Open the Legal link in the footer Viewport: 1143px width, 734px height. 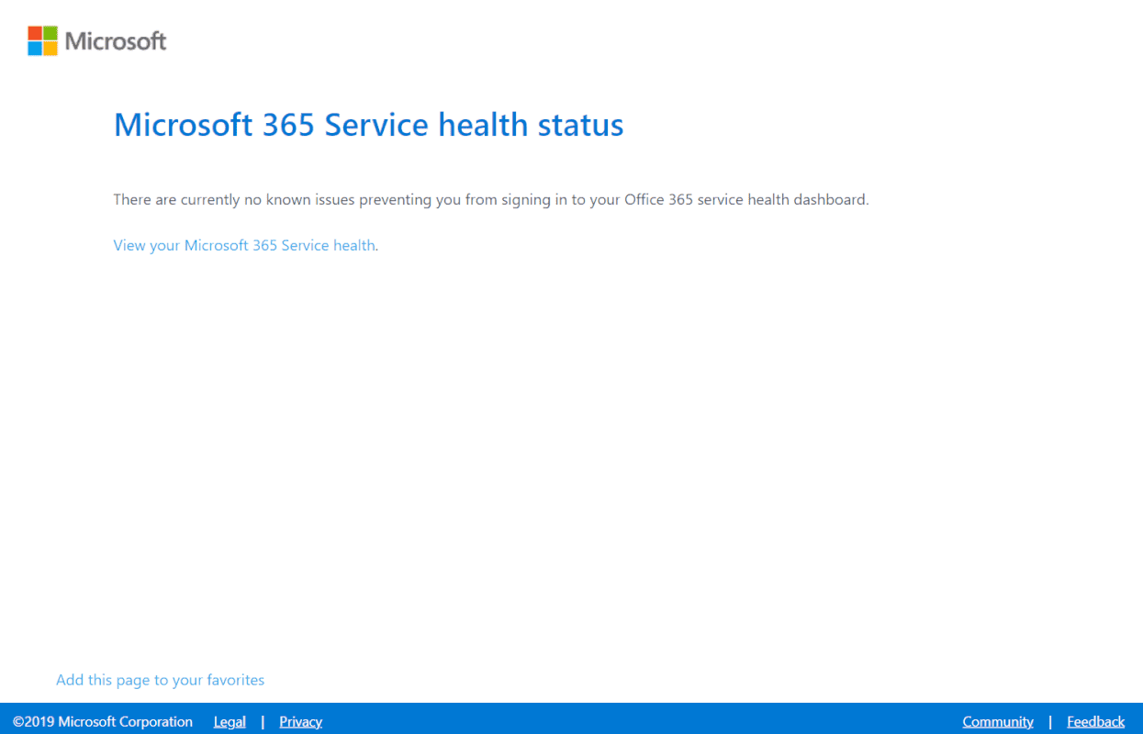coord(230,721)
